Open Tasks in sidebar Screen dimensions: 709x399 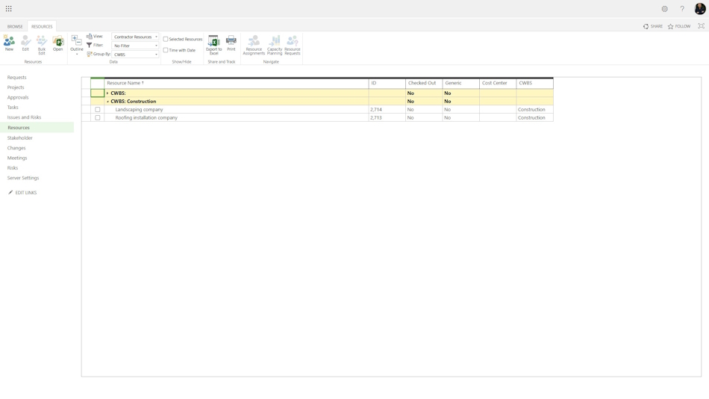pyautogui.click(x=13, y=108)
